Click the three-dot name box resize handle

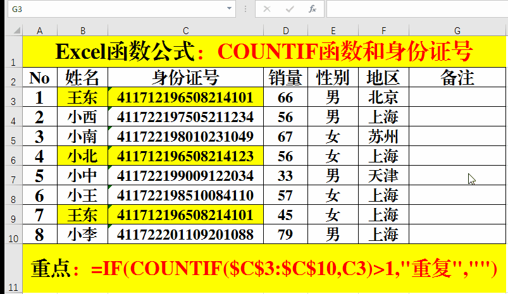pyautogui.click(x=245, y=9)
